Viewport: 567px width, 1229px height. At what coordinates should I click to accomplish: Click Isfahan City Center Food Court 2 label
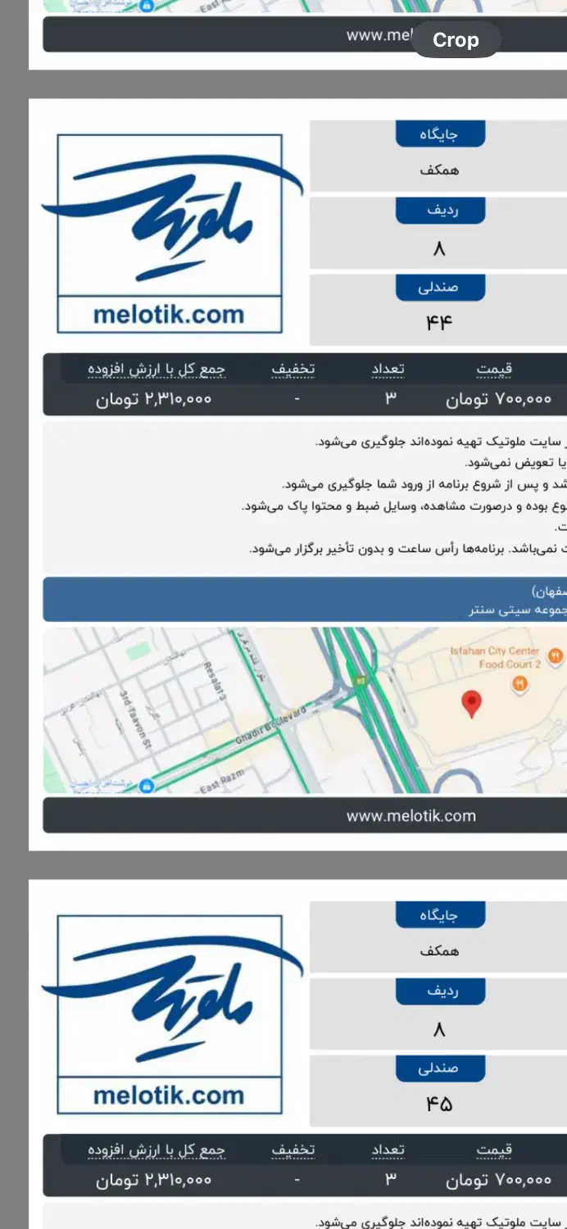(495, 658)
